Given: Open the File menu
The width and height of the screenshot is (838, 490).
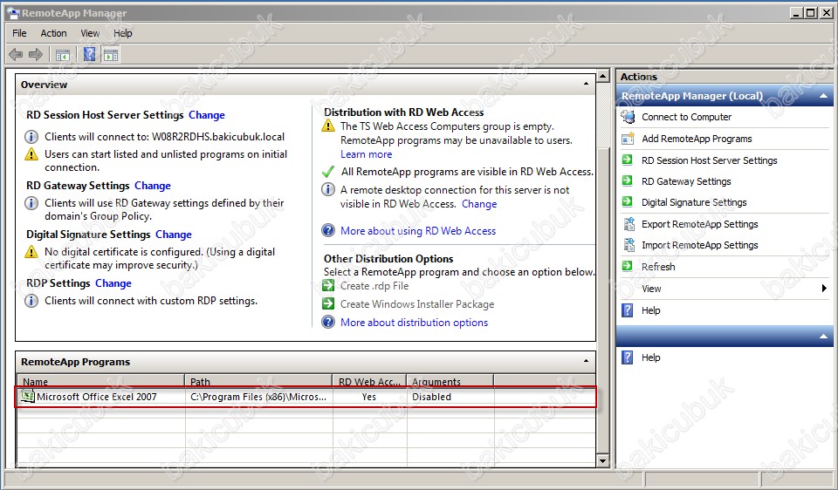Looking at the screenshot, I should [x=19, y=33].
